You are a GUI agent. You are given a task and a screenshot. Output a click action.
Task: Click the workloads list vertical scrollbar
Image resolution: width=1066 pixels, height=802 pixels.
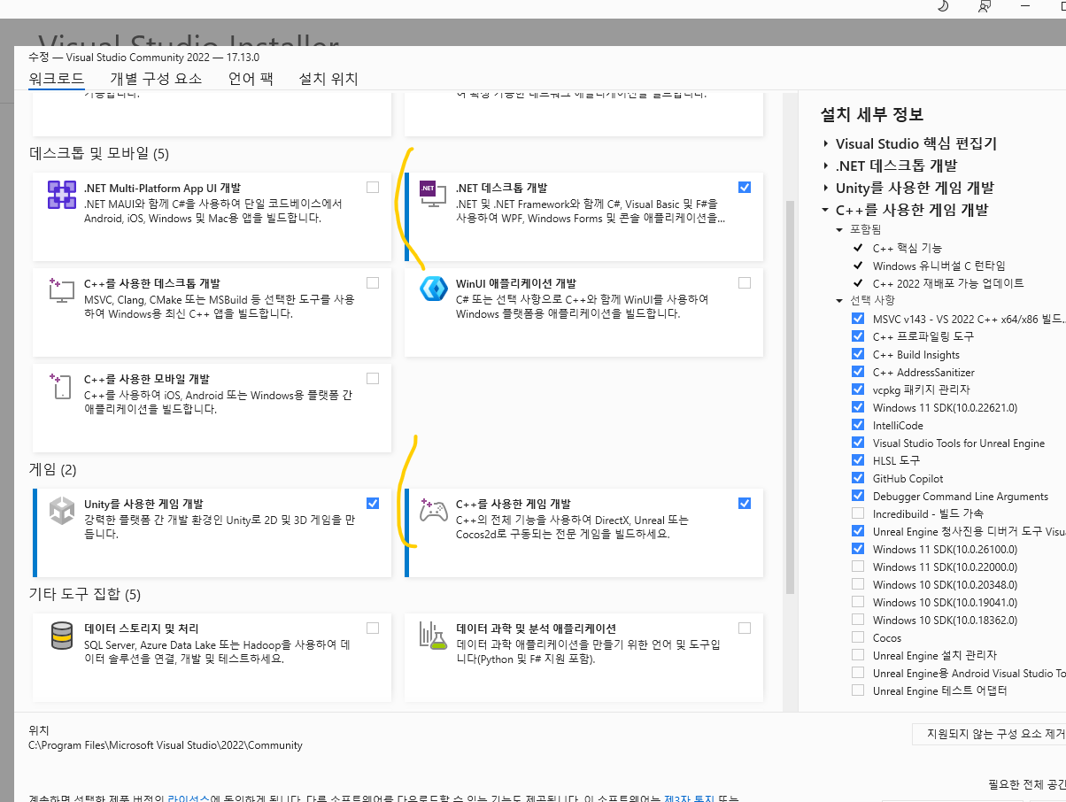(791, 397)
